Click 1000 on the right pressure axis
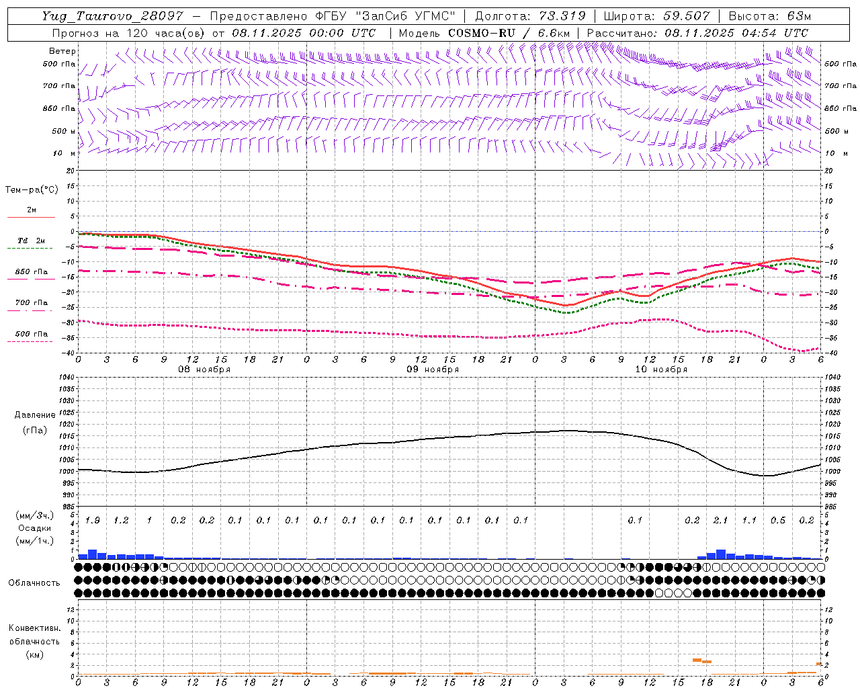 pyautogui.click(x=834, y=472)
